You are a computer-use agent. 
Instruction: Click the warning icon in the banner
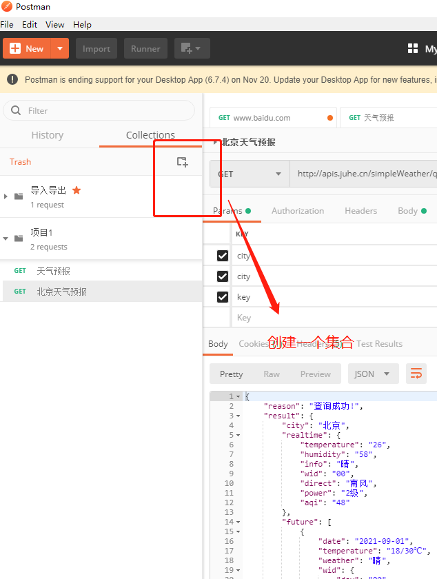pyautogui.click(x=12, y=79)
